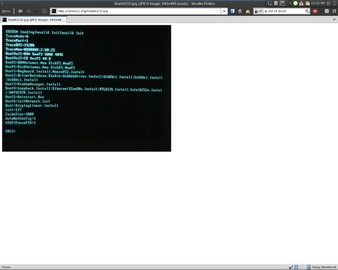Screen dimensions: 338x270
Task: Click the gray rectangular toolbar icon beside Adblock
Action: point(327,11)
